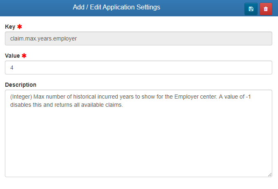278x189 pixels.
Task: Click the blue save floppy disk icon
Action: 251,9
